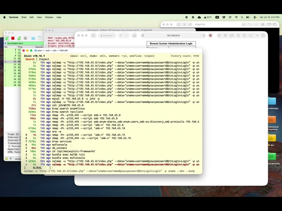Click the open capture file folder icon in Wireshark
The width and height of the screenshot is (282, 211).
pyautogui.click(x=33, y=38)
